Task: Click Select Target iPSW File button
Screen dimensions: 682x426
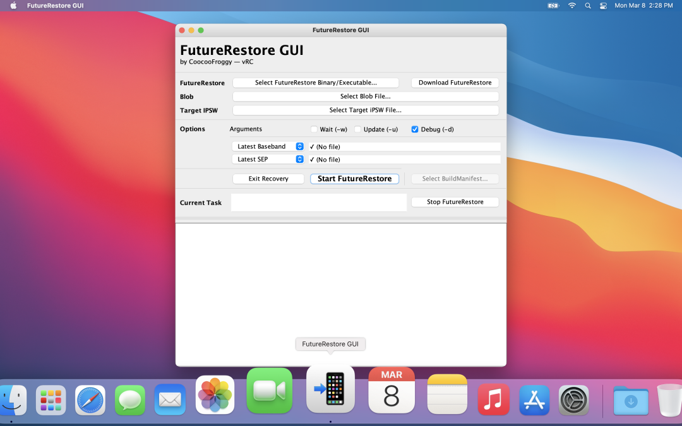Action: pos(366,110)
